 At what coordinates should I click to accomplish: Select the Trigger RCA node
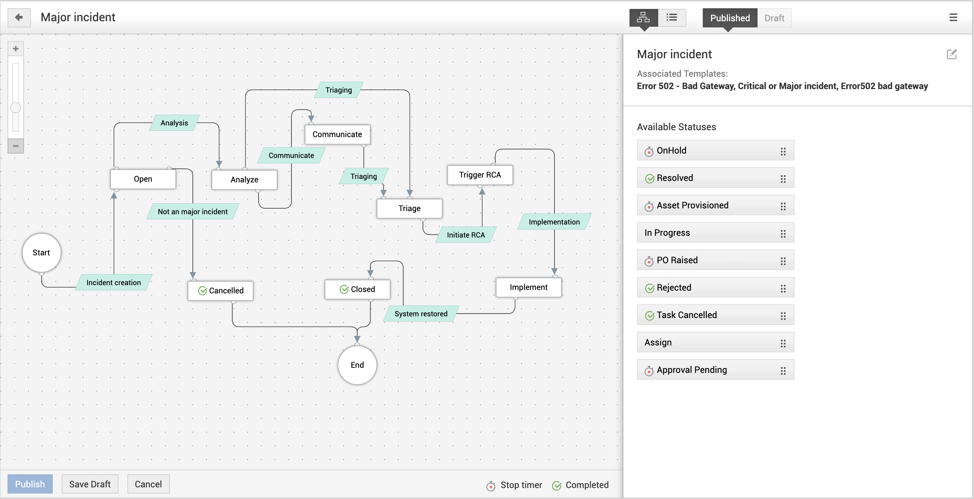pos(479,175)
